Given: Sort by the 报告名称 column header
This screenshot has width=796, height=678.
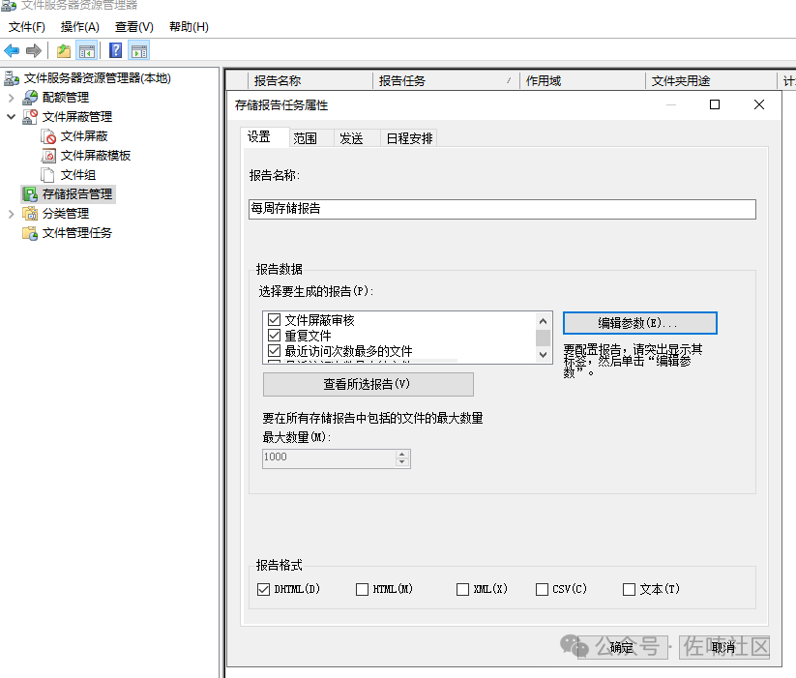Looking at the screenshot, I should pos(310,80).
